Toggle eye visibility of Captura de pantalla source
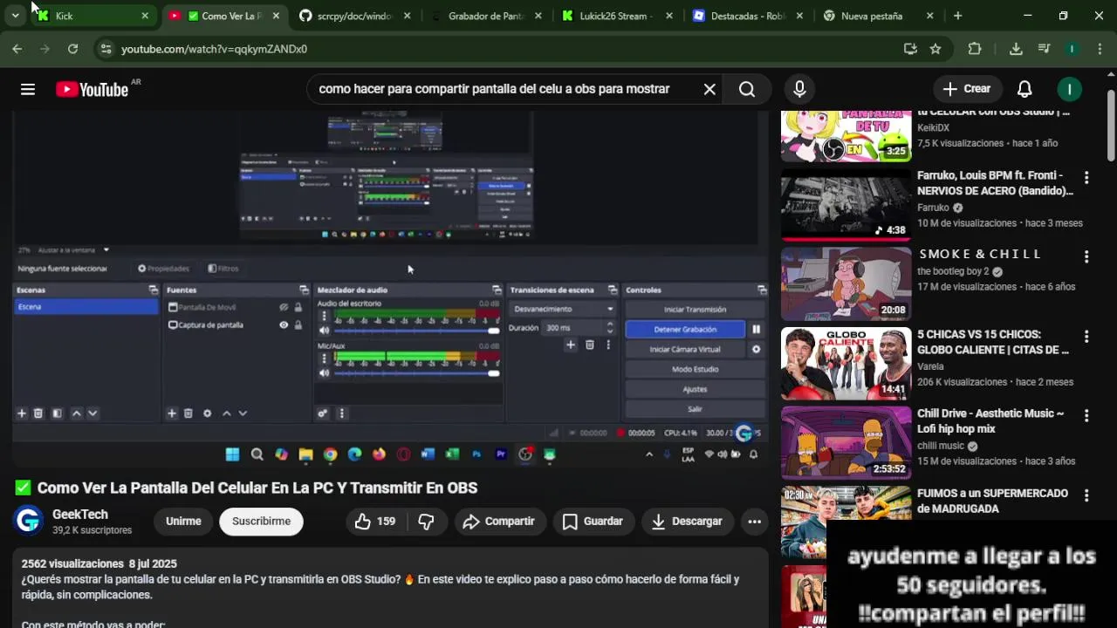Image resolution: width=1117 pixels, height=628 pixels. coord(284,324)
